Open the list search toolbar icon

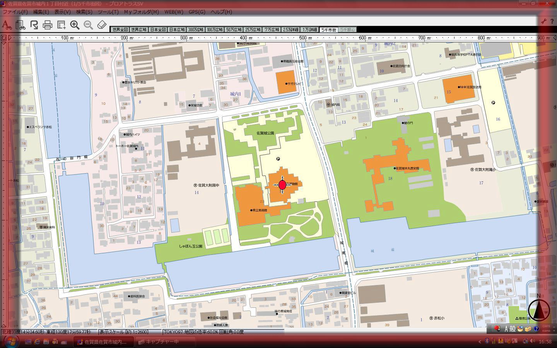tap(20, 25)
